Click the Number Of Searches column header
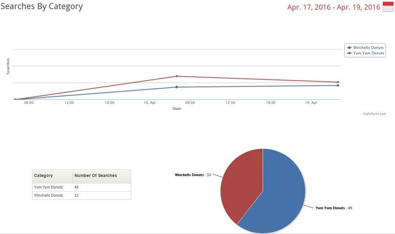Screen dimensions: 395x234 (102, 176)
